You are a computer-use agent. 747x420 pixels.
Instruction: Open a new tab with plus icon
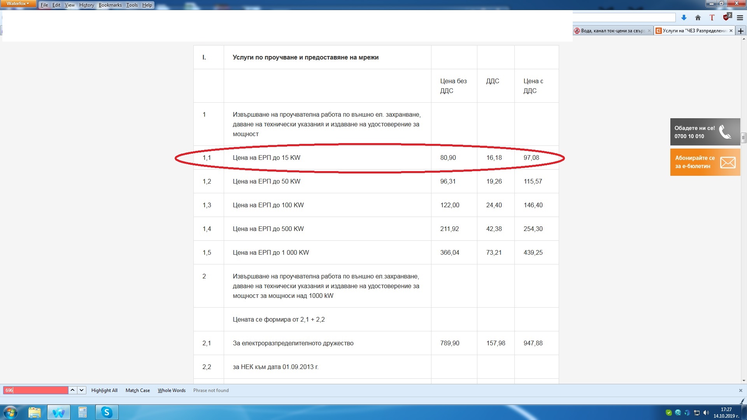741,31
